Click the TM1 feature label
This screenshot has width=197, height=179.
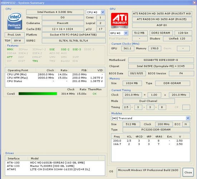click(x=35, y=61)
